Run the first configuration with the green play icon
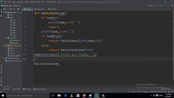This screenshot has width=174, height=98. click(x=158, y=5)
